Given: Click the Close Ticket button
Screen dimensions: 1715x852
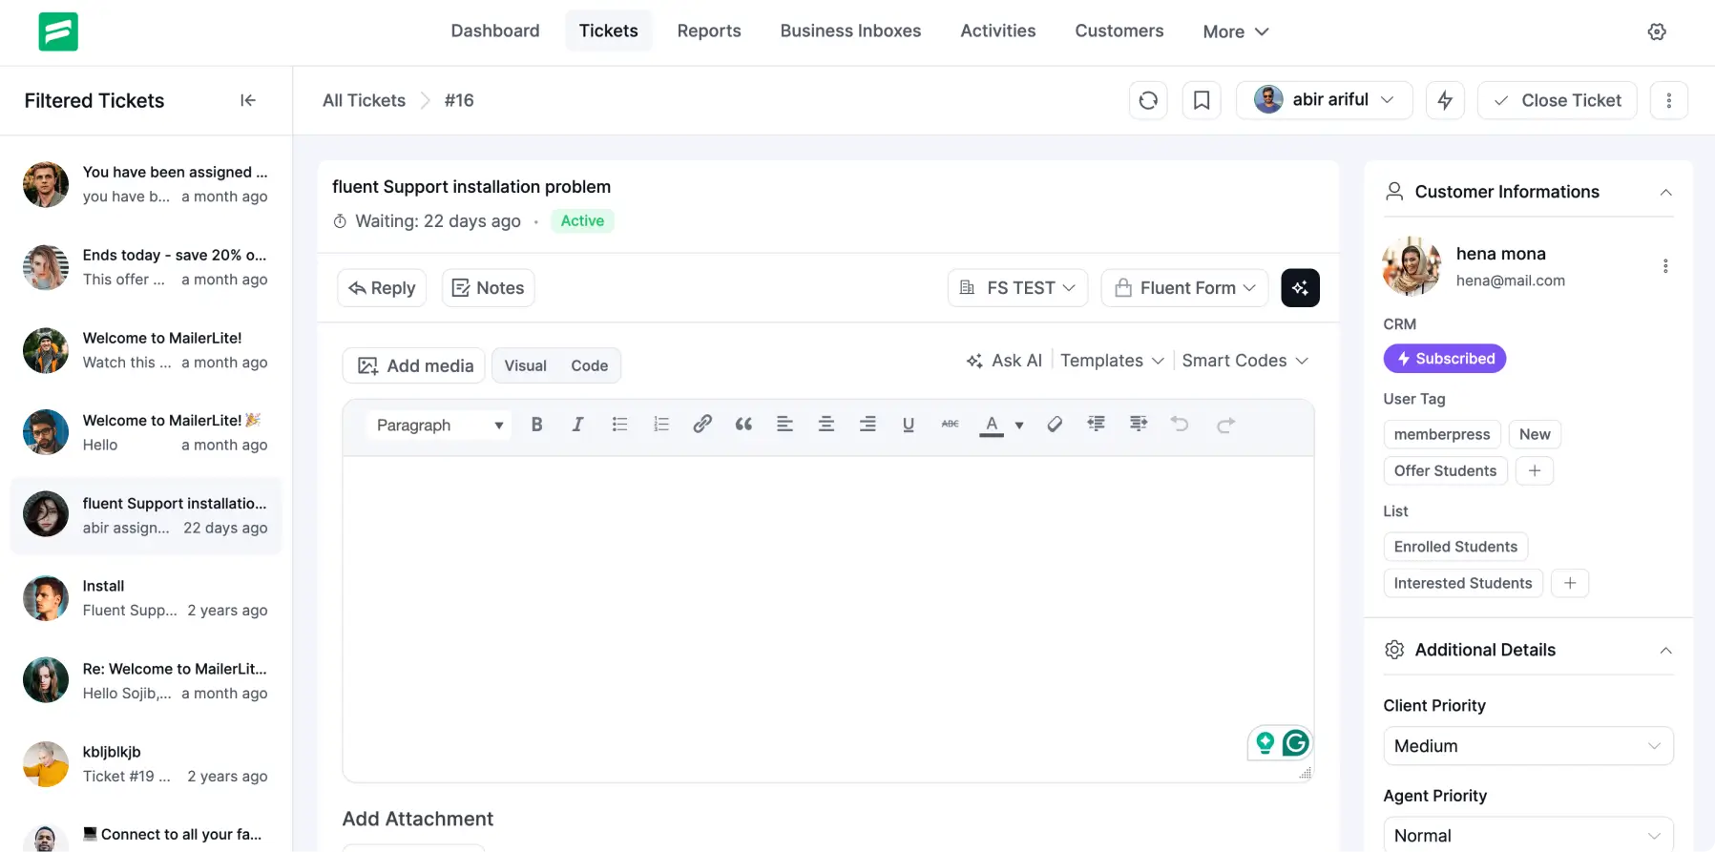Looking at the screenshot, I should point(1557,100).
